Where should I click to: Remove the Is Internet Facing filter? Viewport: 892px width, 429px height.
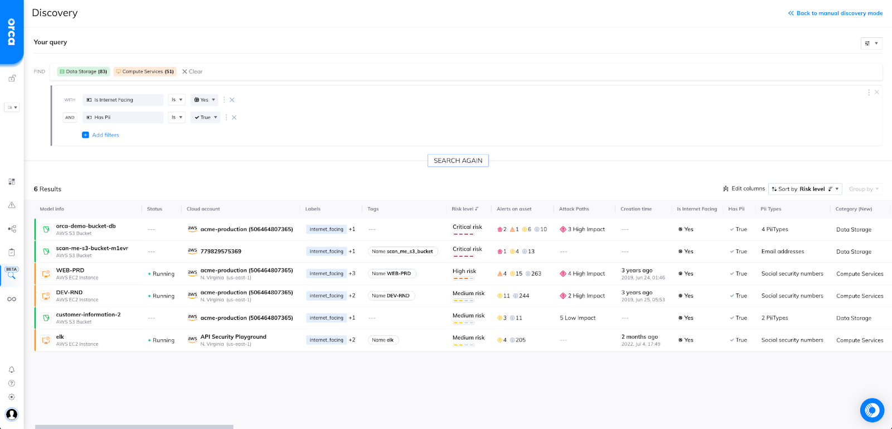click(232, 100)
